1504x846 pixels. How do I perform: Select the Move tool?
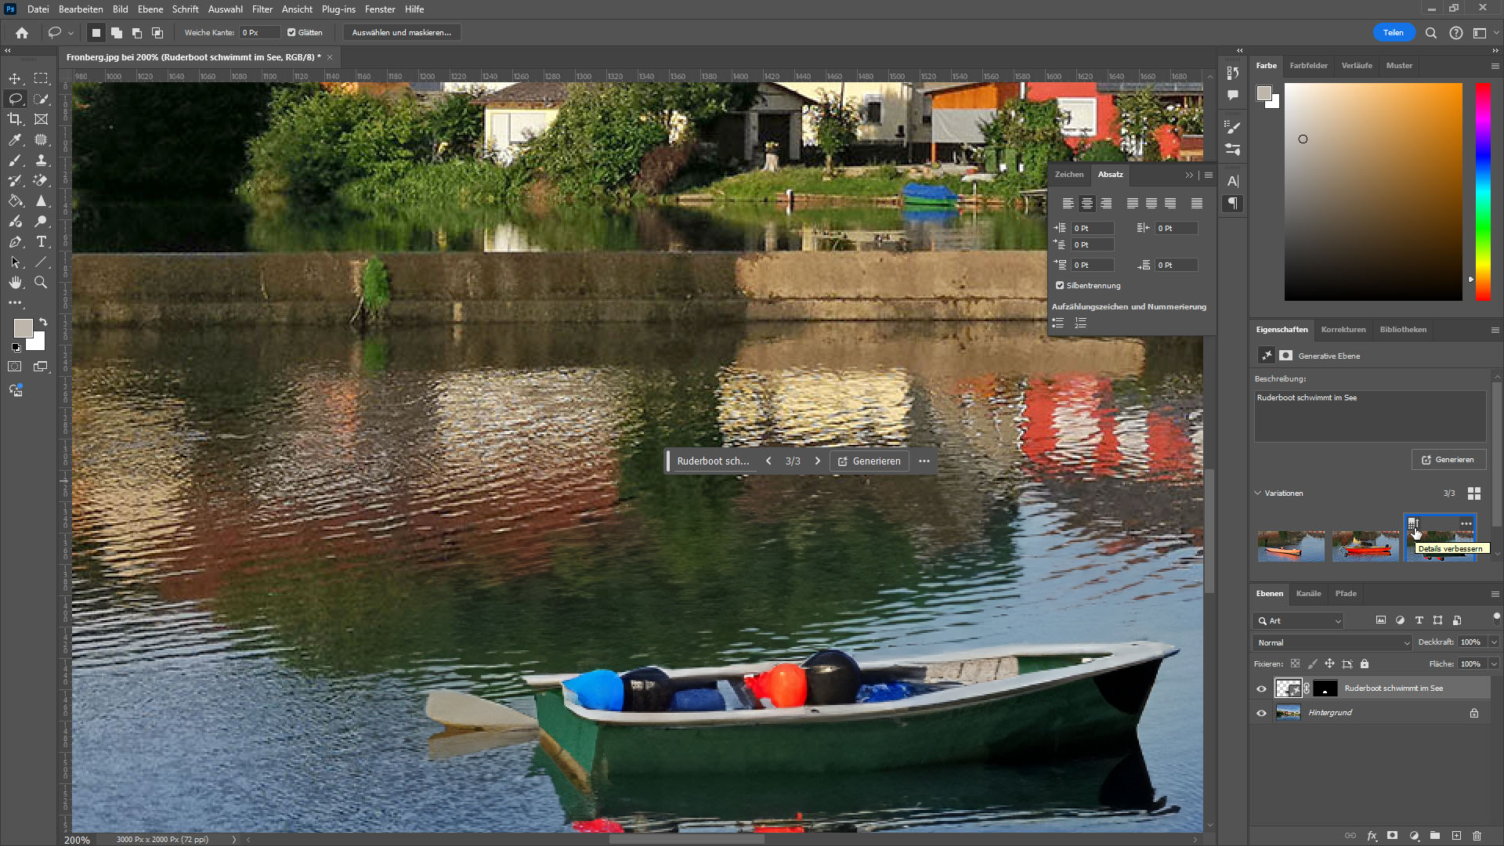coord(15,78)
